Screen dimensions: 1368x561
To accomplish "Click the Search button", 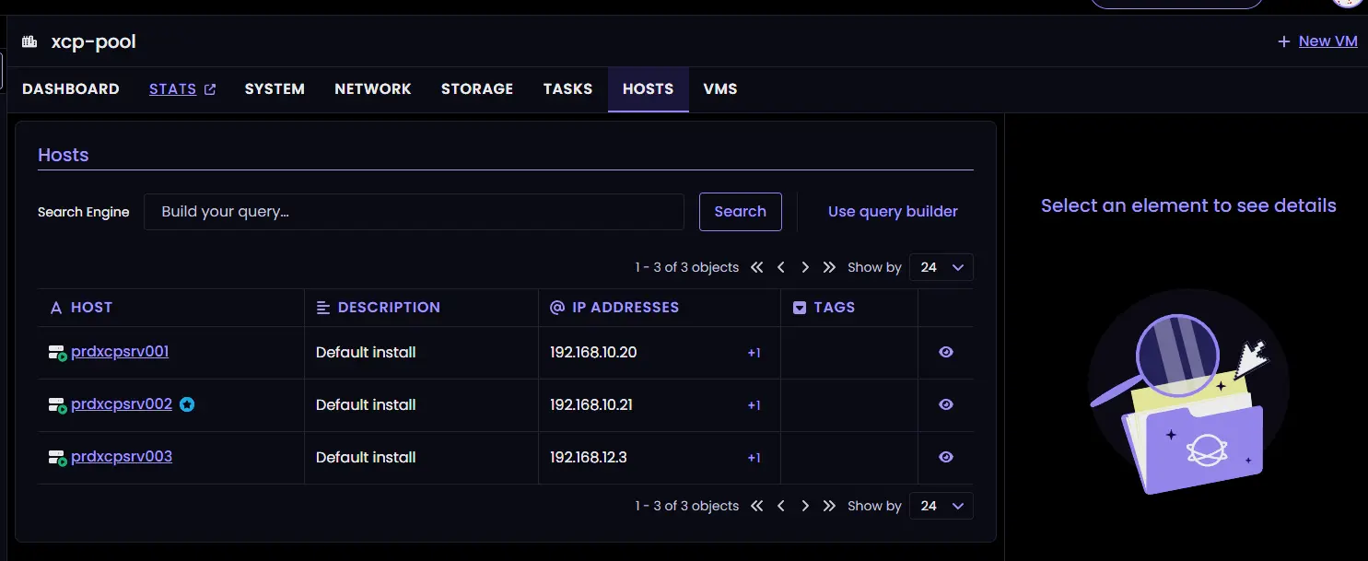I will (740, 212).
